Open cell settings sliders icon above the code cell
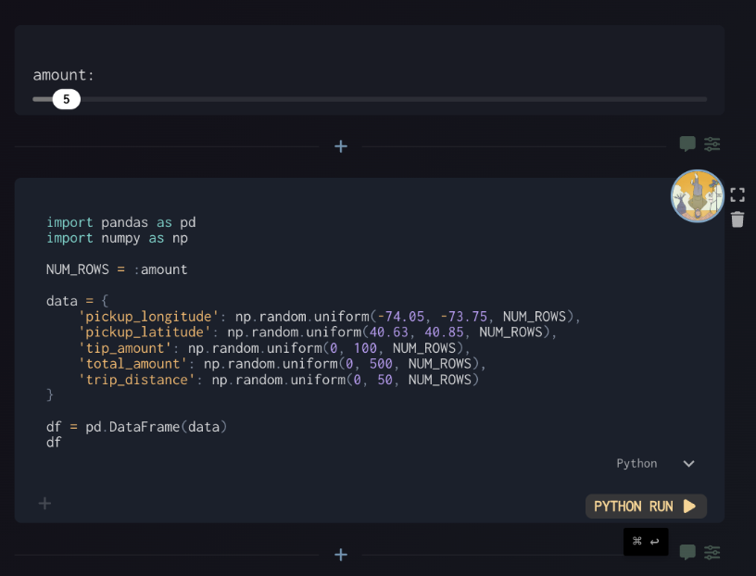The image size is (756, 576). 712,144
